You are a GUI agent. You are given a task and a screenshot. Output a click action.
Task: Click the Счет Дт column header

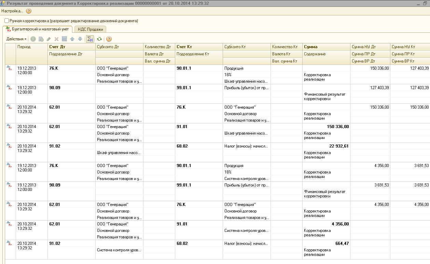coord(57,47)
